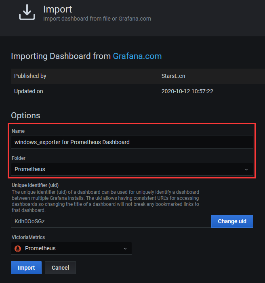This screenshot has height=283, width=265.
Task: Select the updated date 2020-10-12 10:57:22
Action: click(187, 91)
